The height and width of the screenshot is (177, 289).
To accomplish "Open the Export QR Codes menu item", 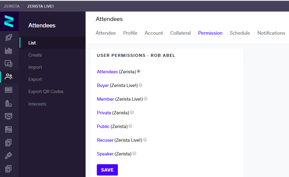I will 46,92.
